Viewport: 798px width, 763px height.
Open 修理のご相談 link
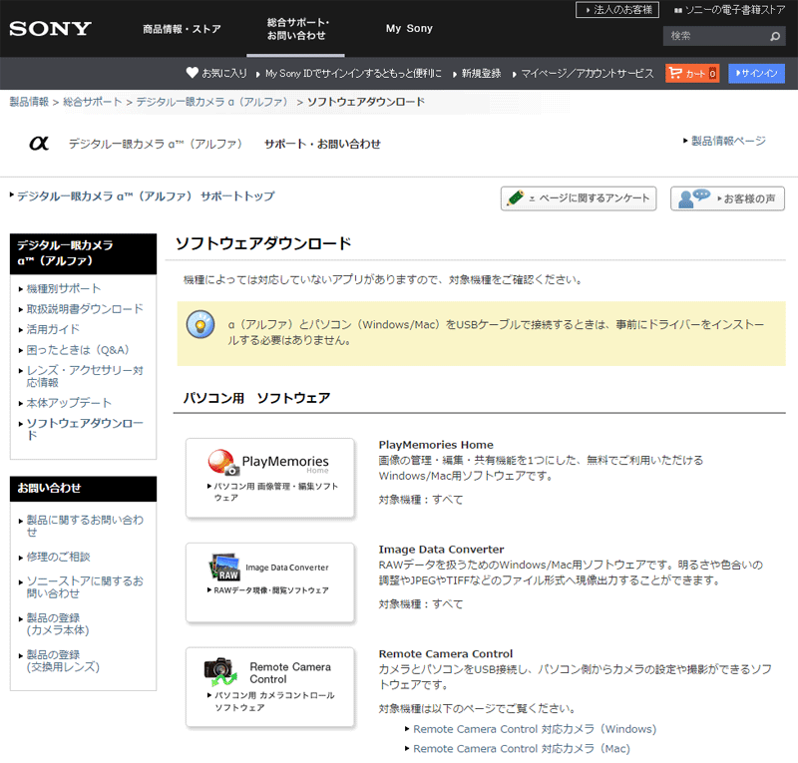coord(58,557)
